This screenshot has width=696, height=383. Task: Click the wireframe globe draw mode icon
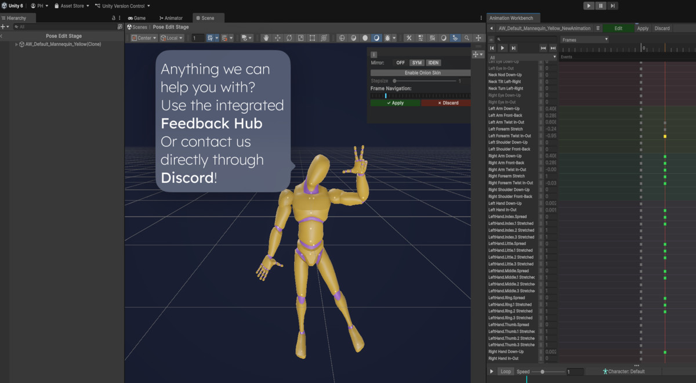[342, 38]
